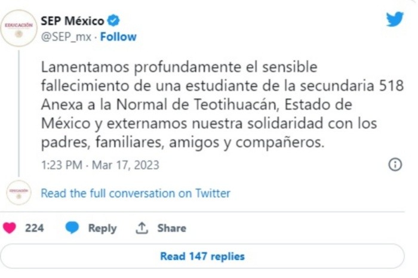Click the small avatar beside the conversation link

(19, 193)
